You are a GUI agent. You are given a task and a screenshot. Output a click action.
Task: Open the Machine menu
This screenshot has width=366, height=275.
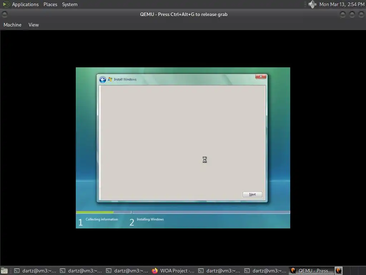click(13, 25)
